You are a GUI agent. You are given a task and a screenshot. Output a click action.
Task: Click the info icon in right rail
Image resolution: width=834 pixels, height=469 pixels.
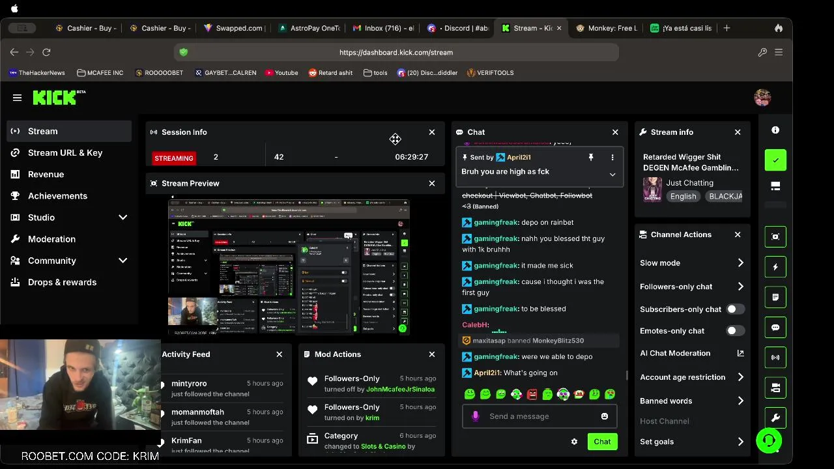(775, 130)
